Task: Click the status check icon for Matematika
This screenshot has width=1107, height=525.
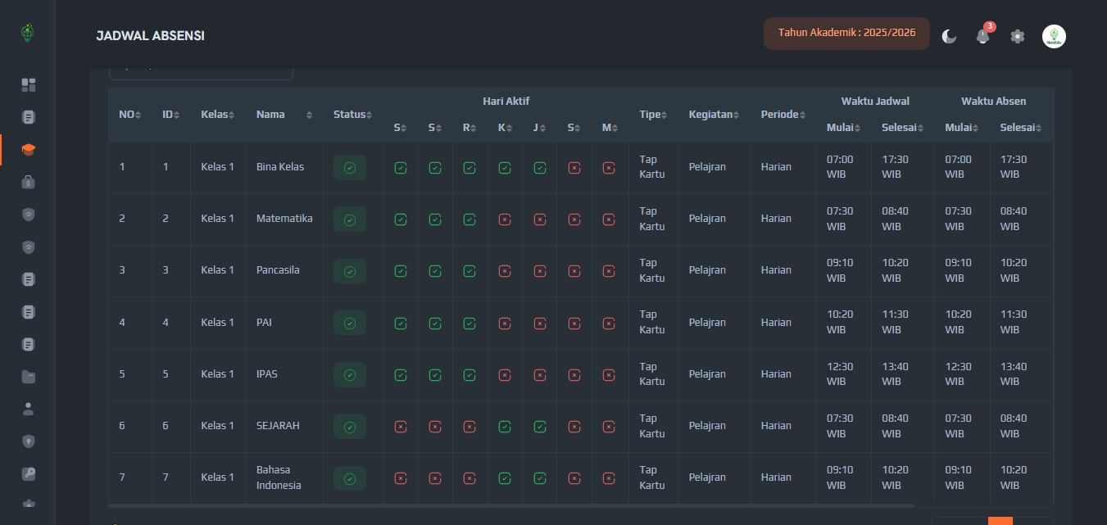Action: pyautogui.click(x=350, y=220)
